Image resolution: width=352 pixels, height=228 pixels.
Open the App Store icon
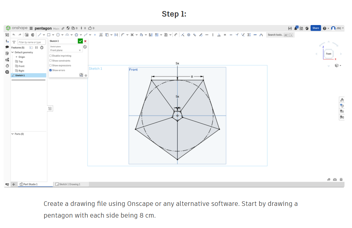coord(301,28)
